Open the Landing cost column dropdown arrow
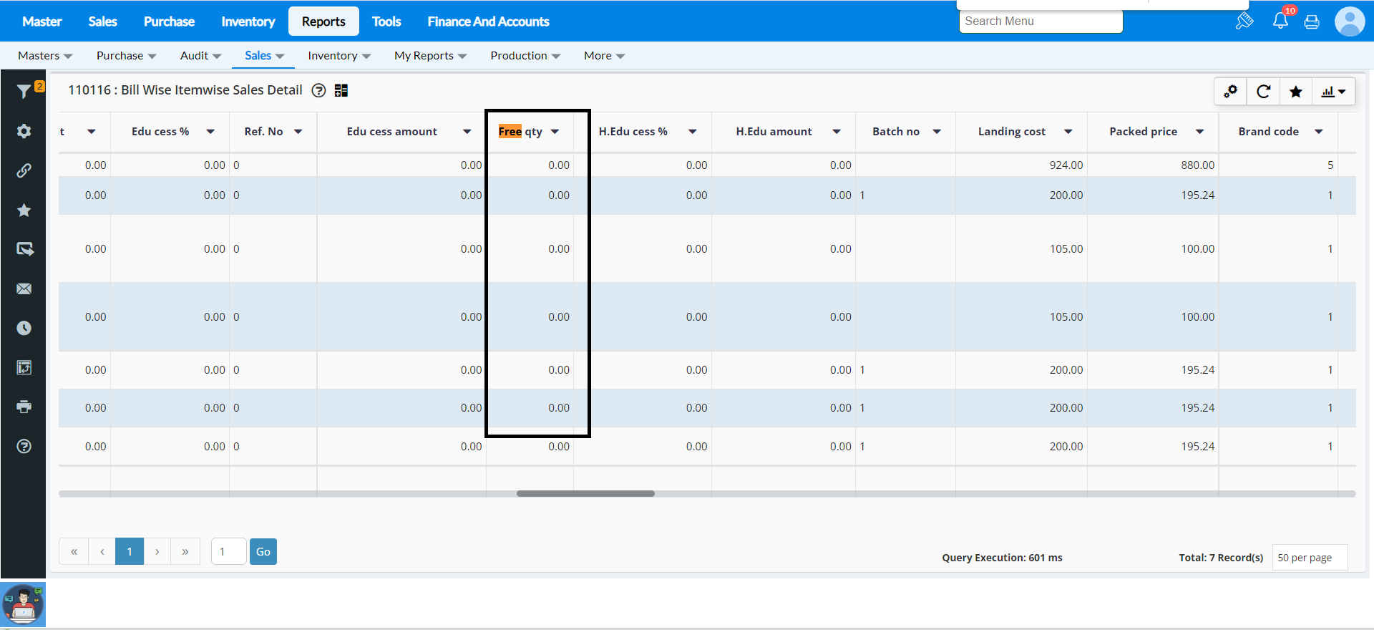The image size is (1374, 630). pyautogui.click(x=1068, y=132)
